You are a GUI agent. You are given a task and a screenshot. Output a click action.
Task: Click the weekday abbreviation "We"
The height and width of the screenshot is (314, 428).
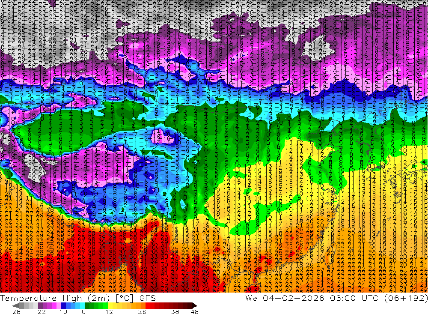coord(251,298)
